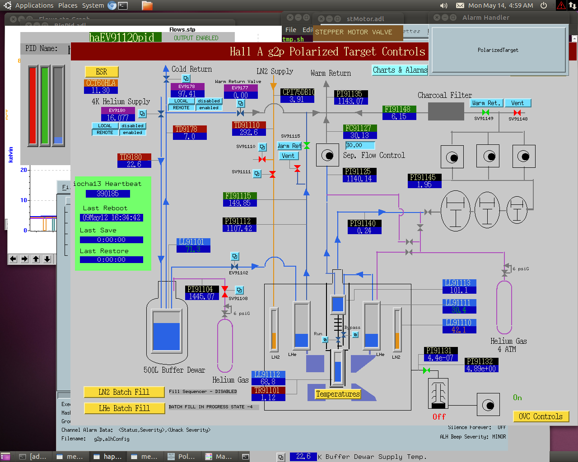This screenshot has width=578, height=462.
Task: Select Vent button below SV91115
Action: pos(288,156)
